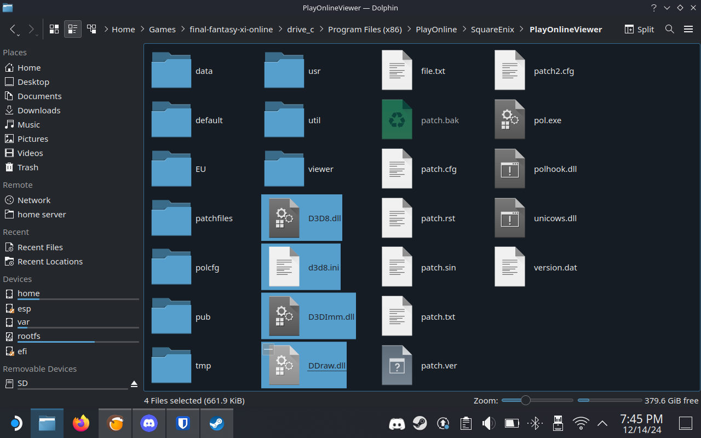
Task: Open the clipboard manager tray icon
Action: pos(466,423)
